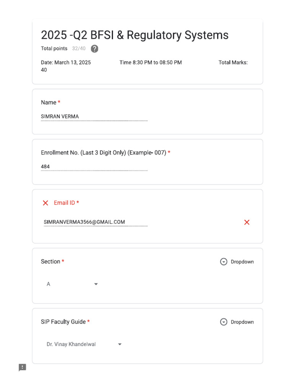
Task: Click the BFSI & Regulatory Systems title
Action: click(135, 35)
